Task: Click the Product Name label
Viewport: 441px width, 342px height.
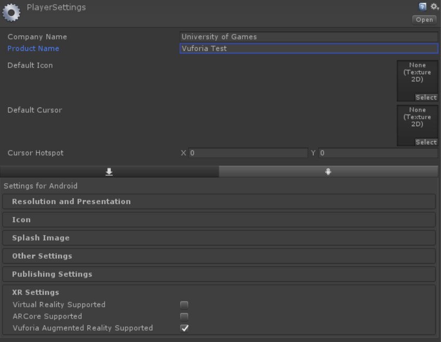Action: click(x=33, y=49)
